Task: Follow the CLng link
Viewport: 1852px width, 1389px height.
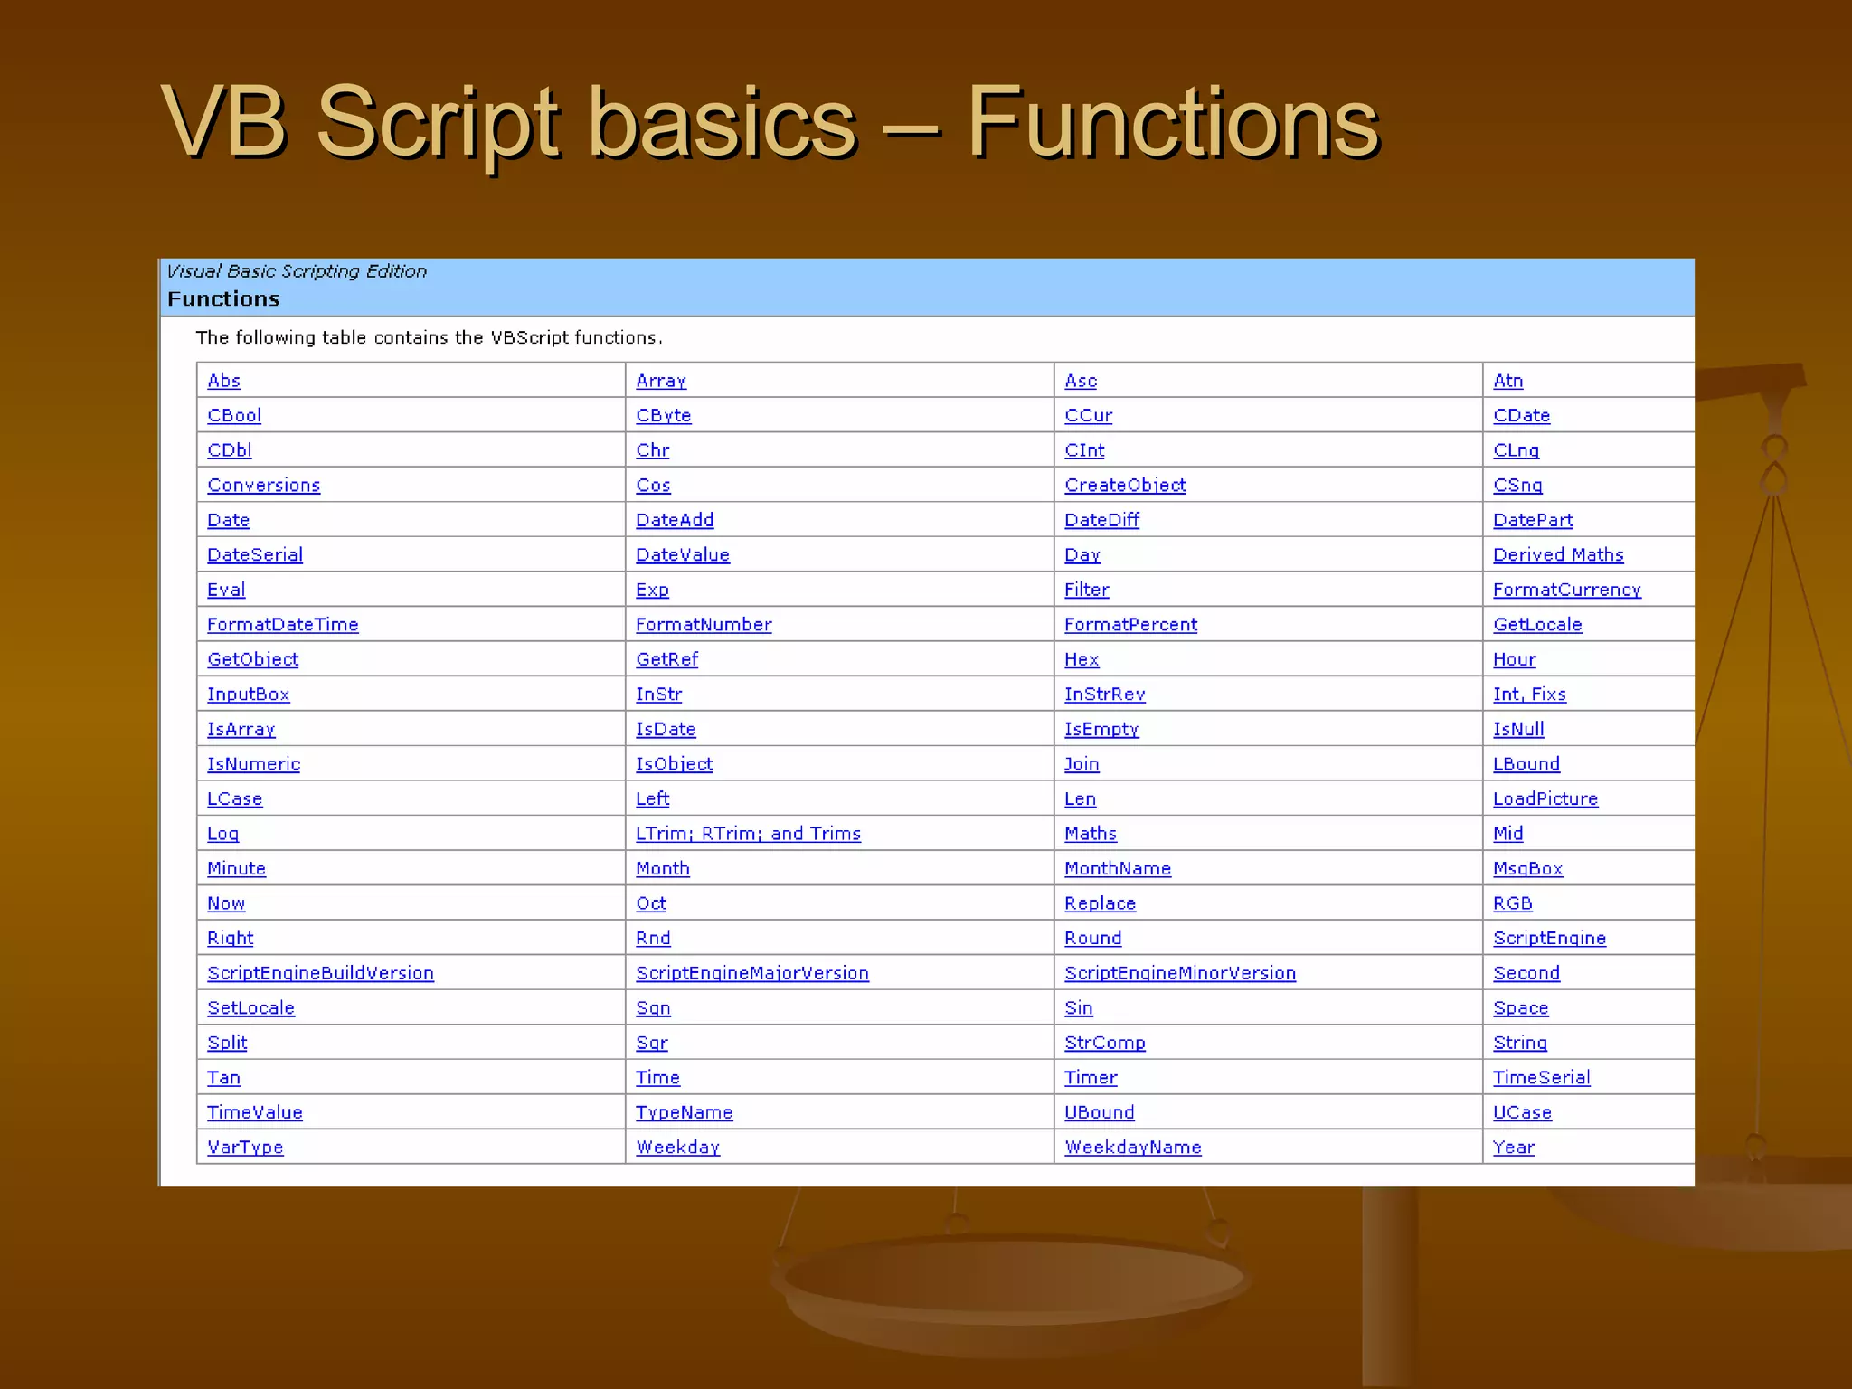Action: click(x=1517, y=450)
